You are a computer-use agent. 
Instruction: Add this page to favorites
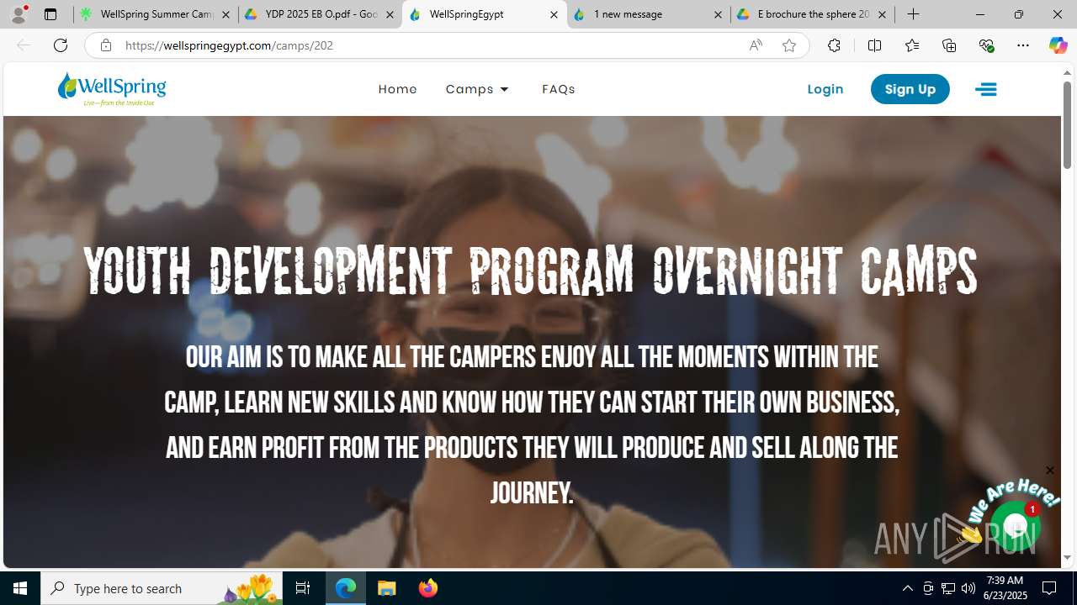789,45
